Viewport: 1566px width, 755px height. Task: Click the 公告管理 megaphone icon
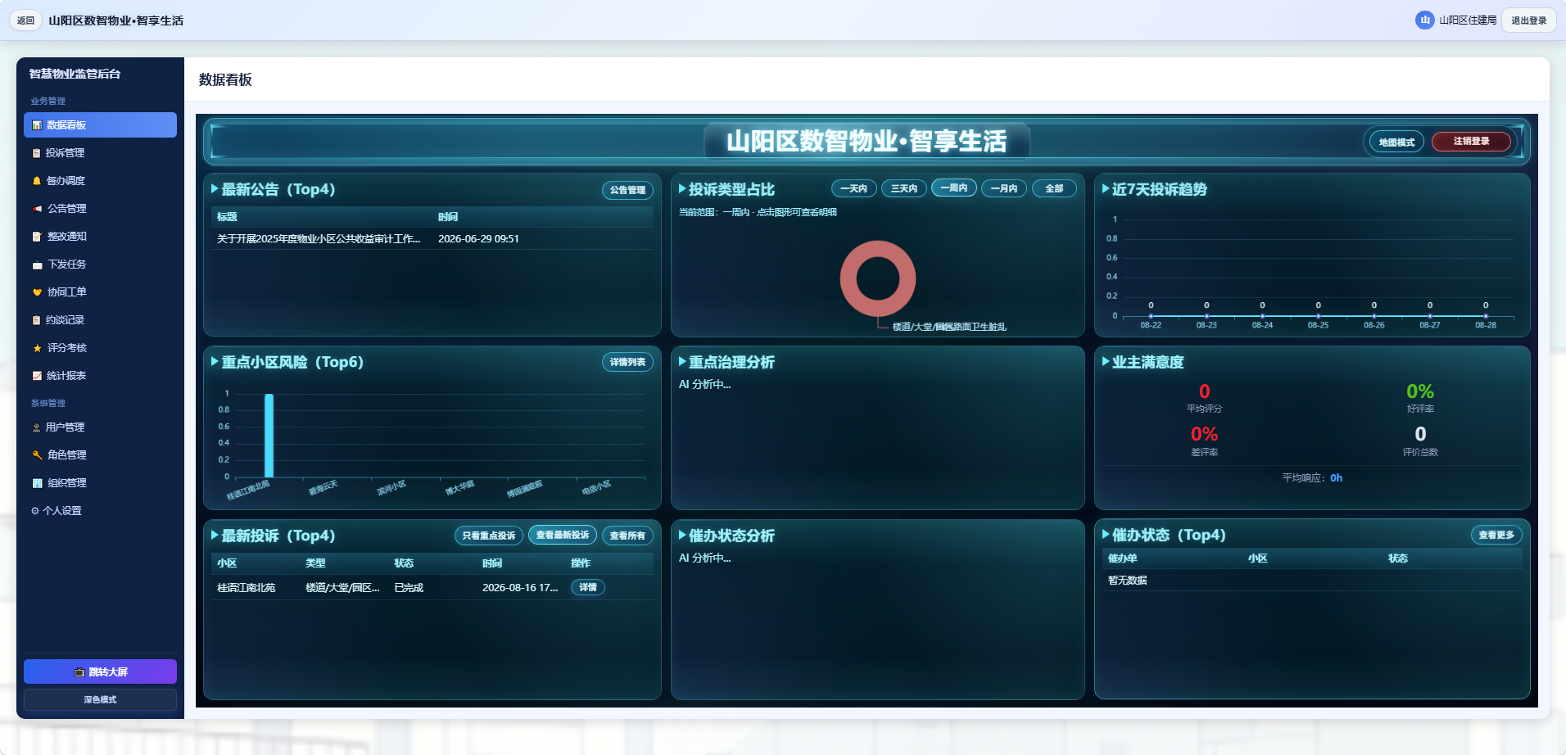pos(37,209)
